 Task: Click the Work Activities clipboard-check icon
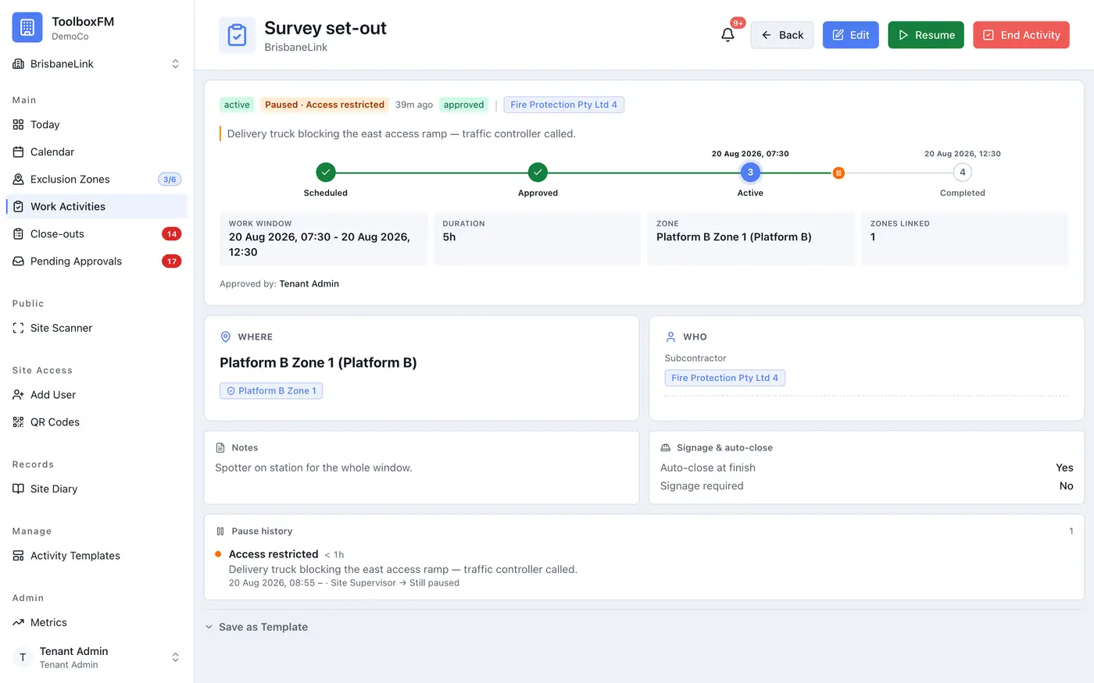click(x=19, y=207)
